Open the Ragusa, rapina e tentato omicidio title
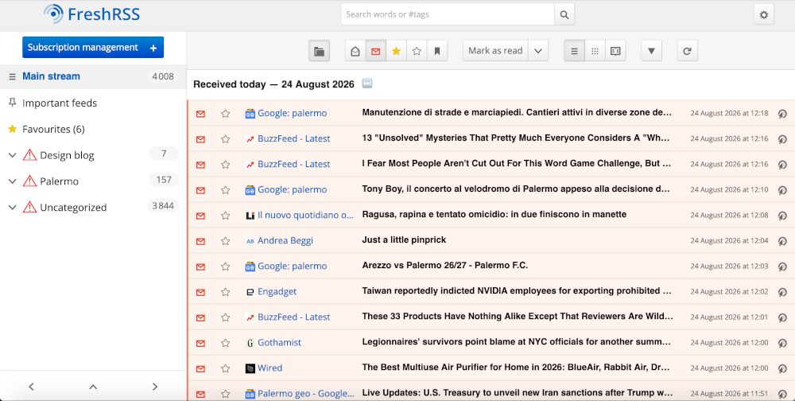Screen dimensions: 795x401 [494, 214]
